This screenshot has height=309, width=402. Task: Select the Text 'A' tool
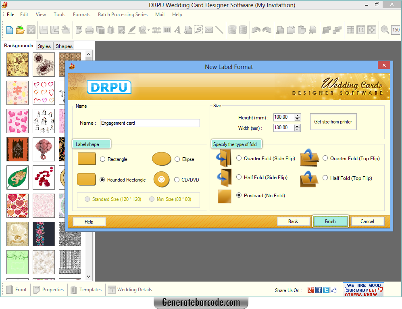[x=177, y=30]
